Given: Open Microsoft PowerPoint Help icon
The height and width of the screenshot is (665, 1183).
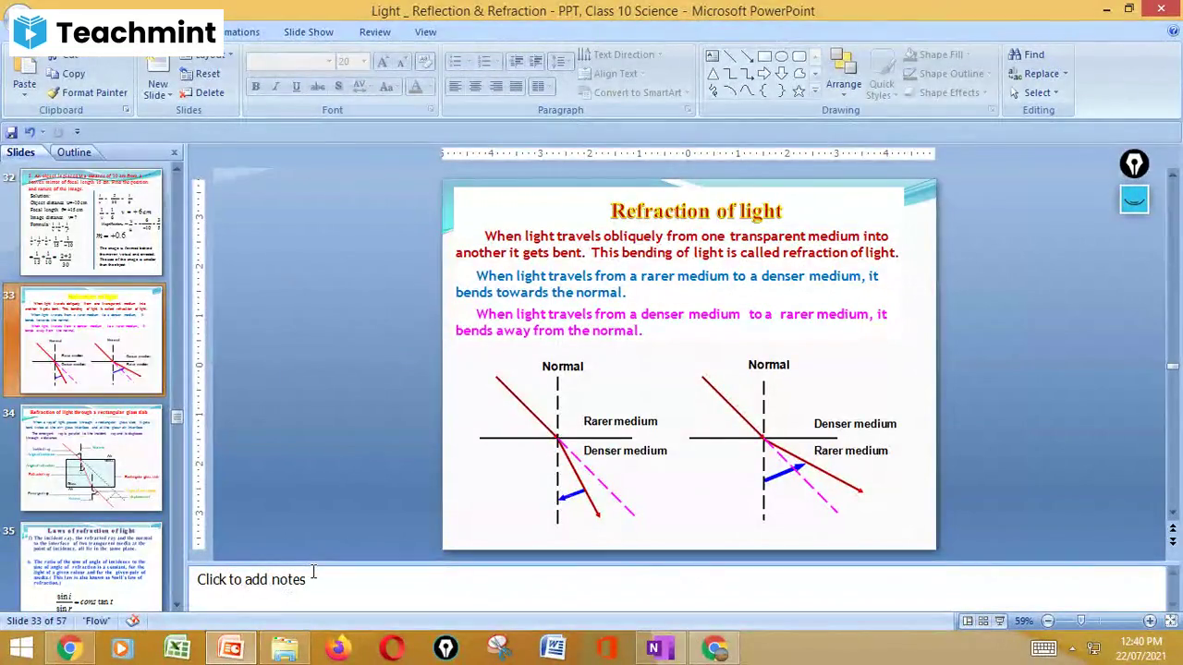Looking at the screenshot, I should point(1174,31).
